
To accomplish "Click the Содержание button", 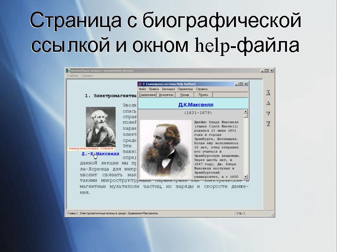I will [147, 95].
